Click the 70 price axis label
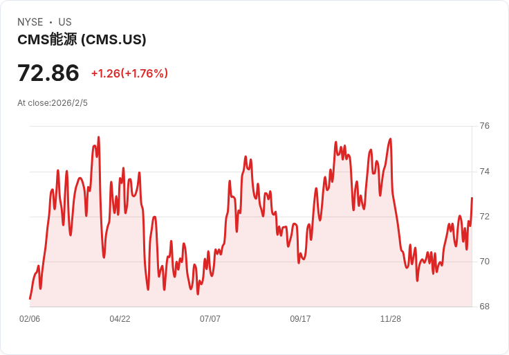The width and height of the screenshot is (509, 355). 484,262
